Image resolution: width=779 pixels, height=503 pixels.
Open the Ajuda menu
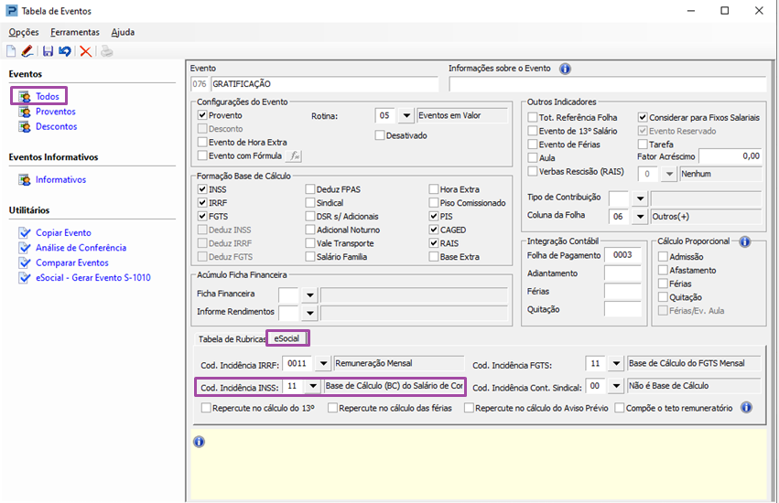(123, 32)
